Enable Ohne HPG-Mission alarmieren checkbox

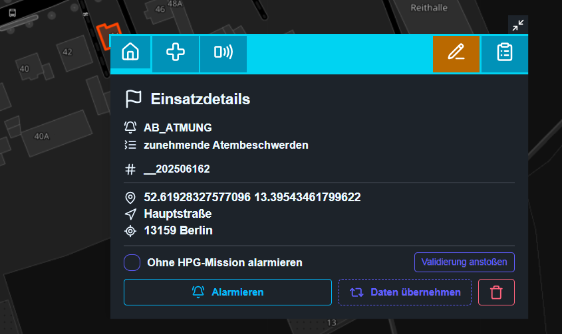(132, 262)
